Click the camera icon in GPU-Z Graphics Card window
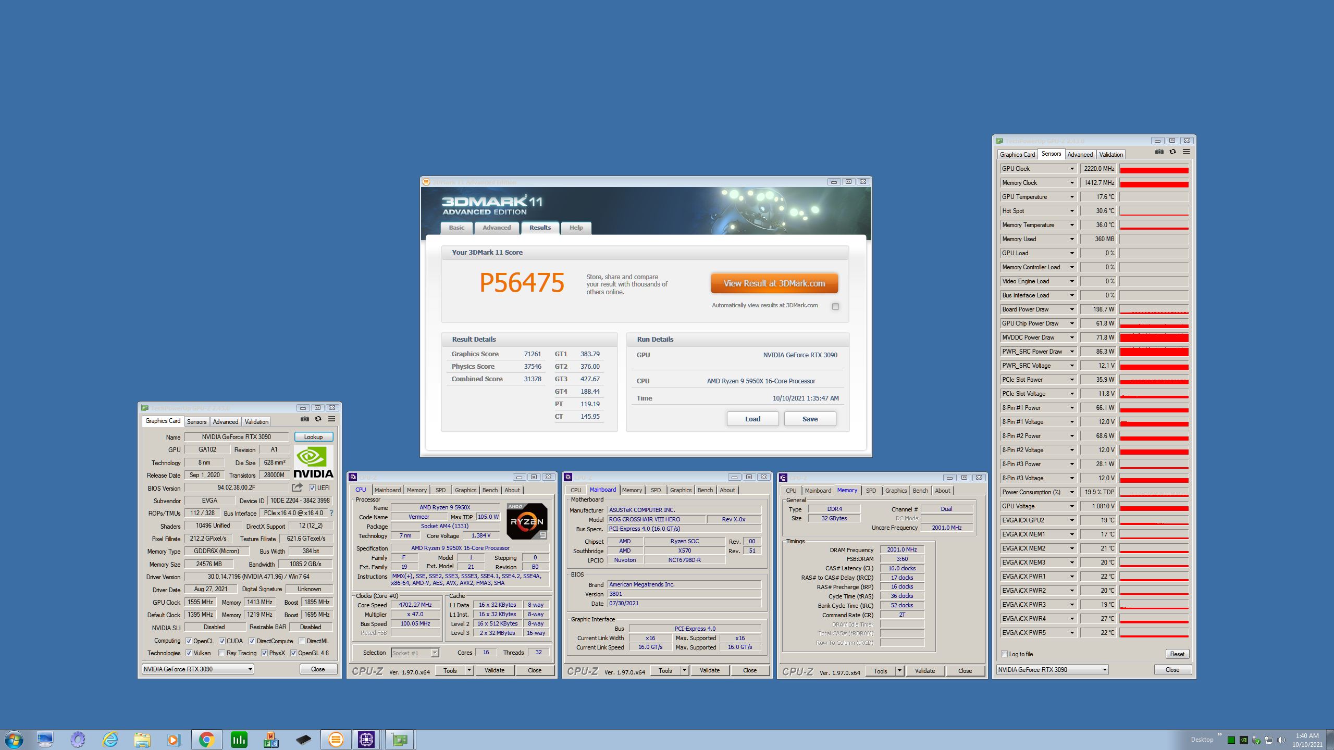Image resolution: width=1334 pixels, height=750 pixels. pyautogui.click(x=305, y=419)
